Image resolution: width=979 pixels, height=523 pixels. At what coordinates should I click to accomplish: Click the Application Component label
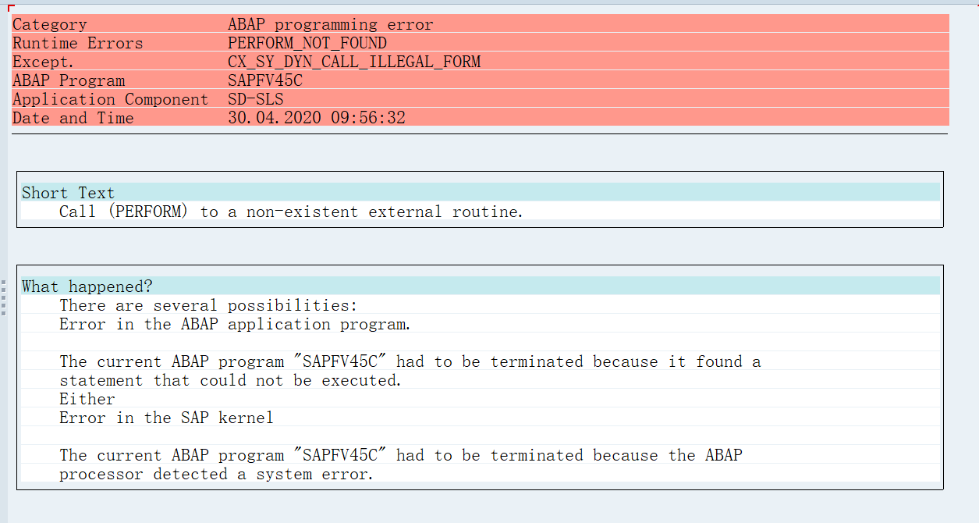111,99
